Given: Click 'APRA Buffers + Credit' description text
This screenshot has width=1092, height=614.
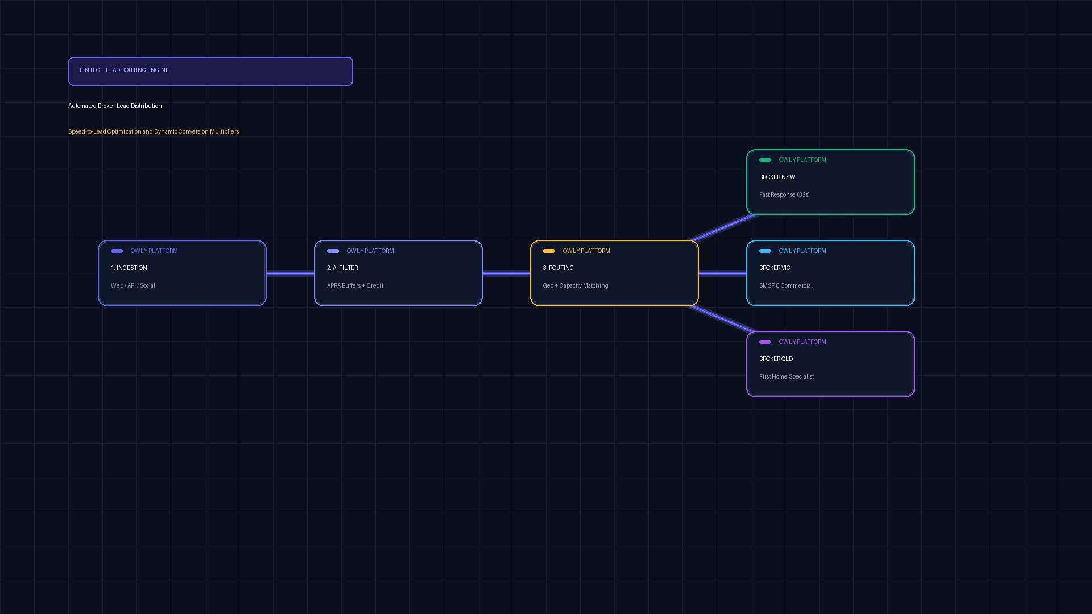Looking at the screenshot, I should point(355,285).
